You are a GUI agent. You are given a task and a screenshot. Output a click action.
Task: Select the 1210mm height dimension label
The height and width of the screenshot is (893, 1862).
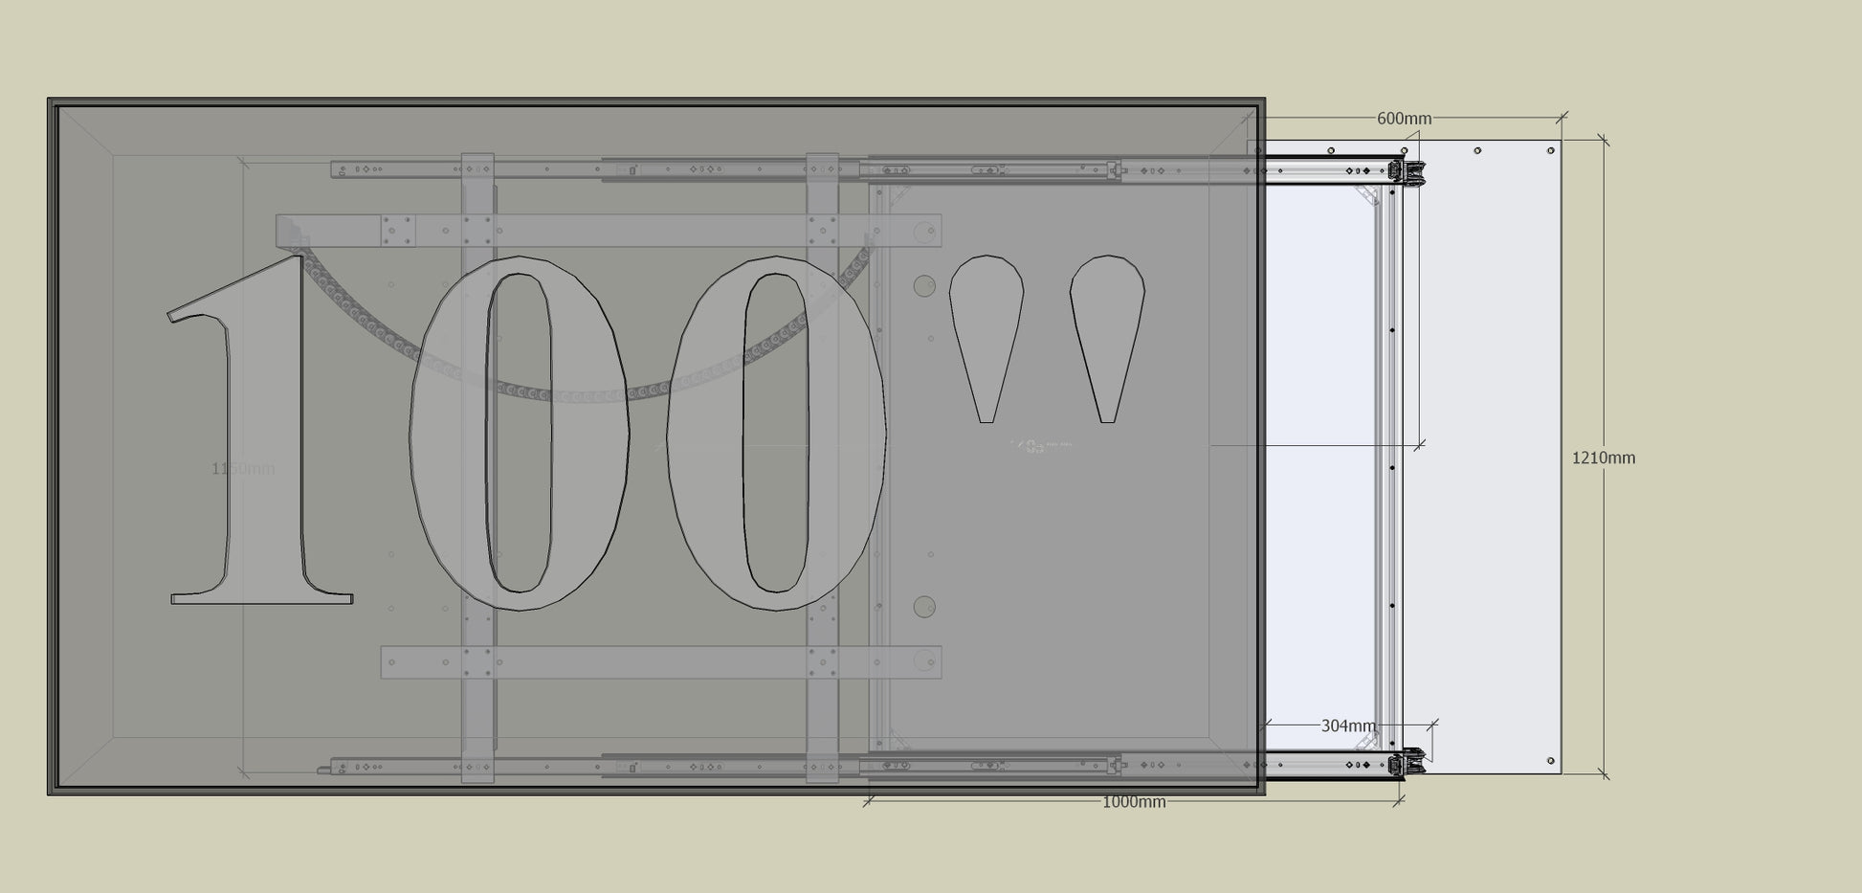tap(1603, 458)
